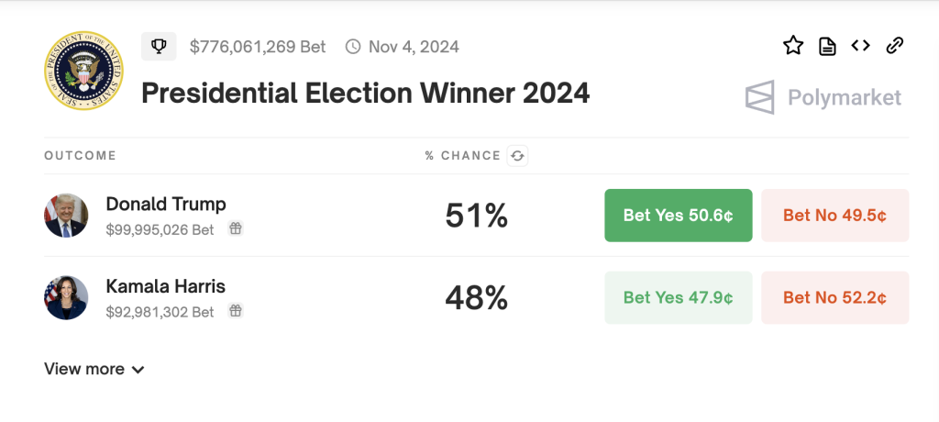
Task: Select Kamala Harris's profile photo
Action: point(66,297)
